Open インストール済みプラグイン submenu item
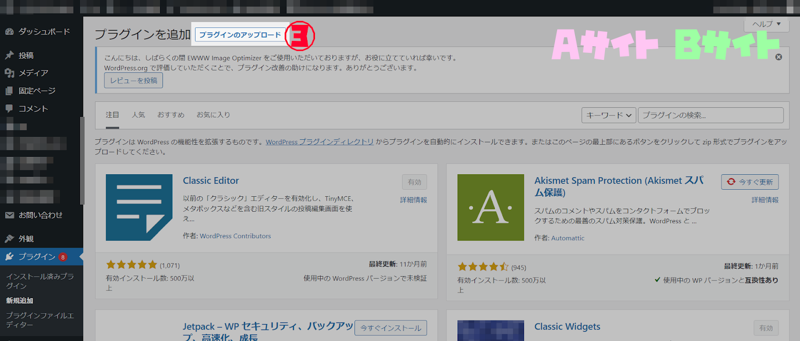 40,281
